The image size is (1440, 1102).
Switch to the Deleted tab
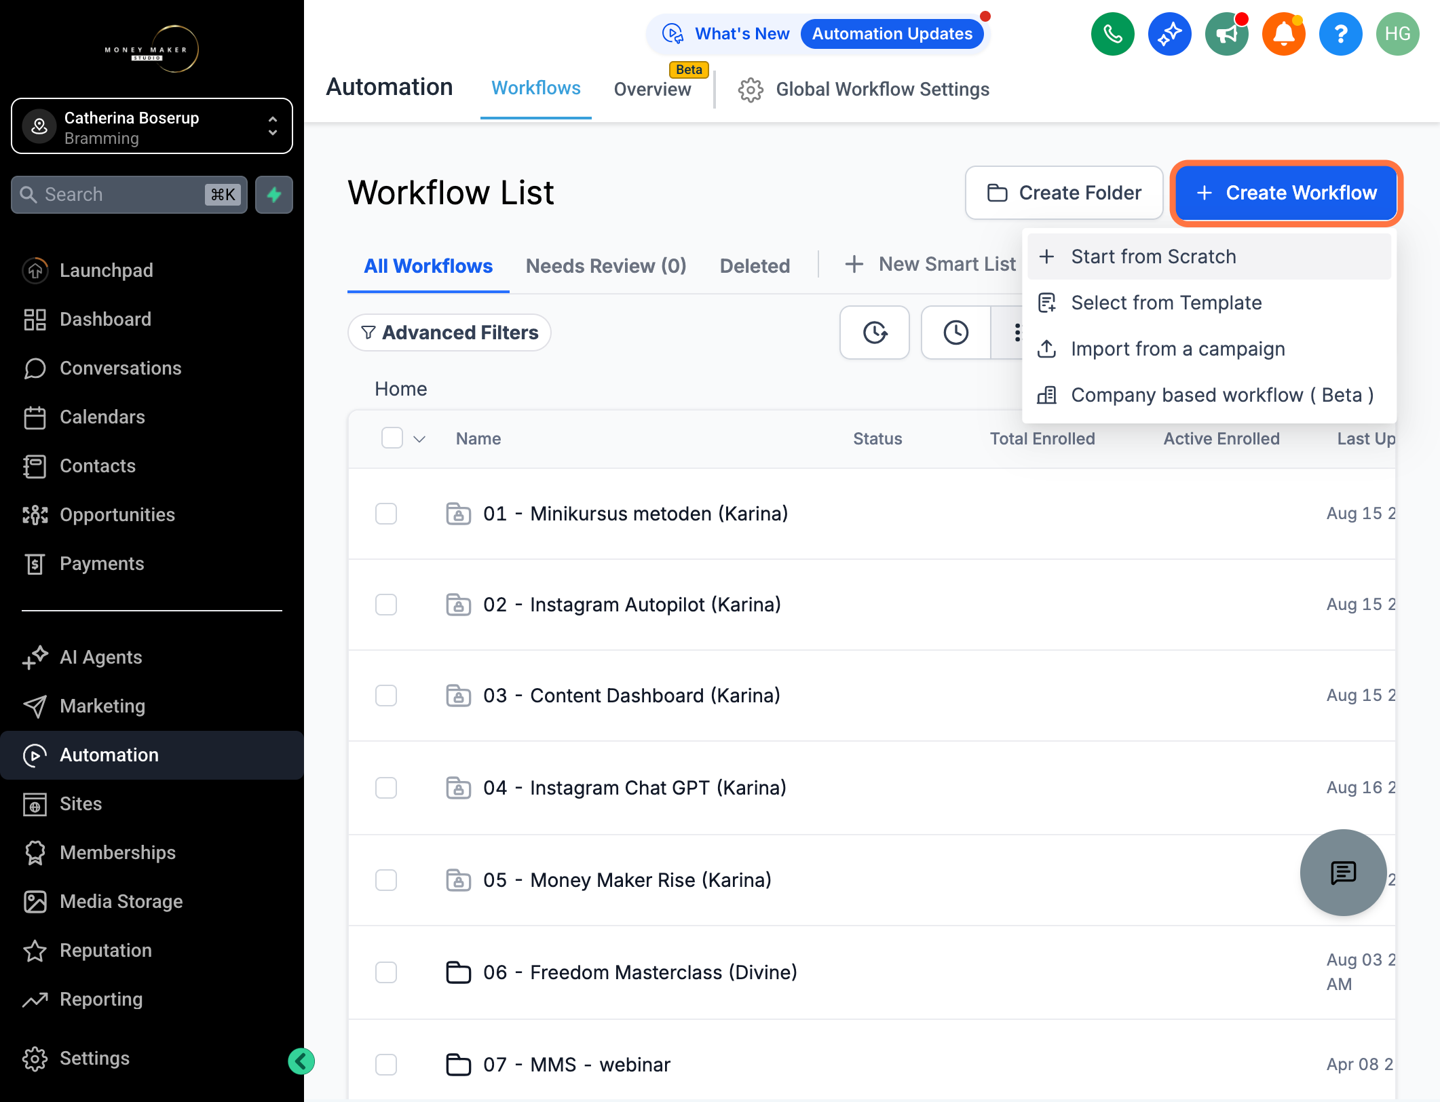pyautogui.click(x=755, y=266)
